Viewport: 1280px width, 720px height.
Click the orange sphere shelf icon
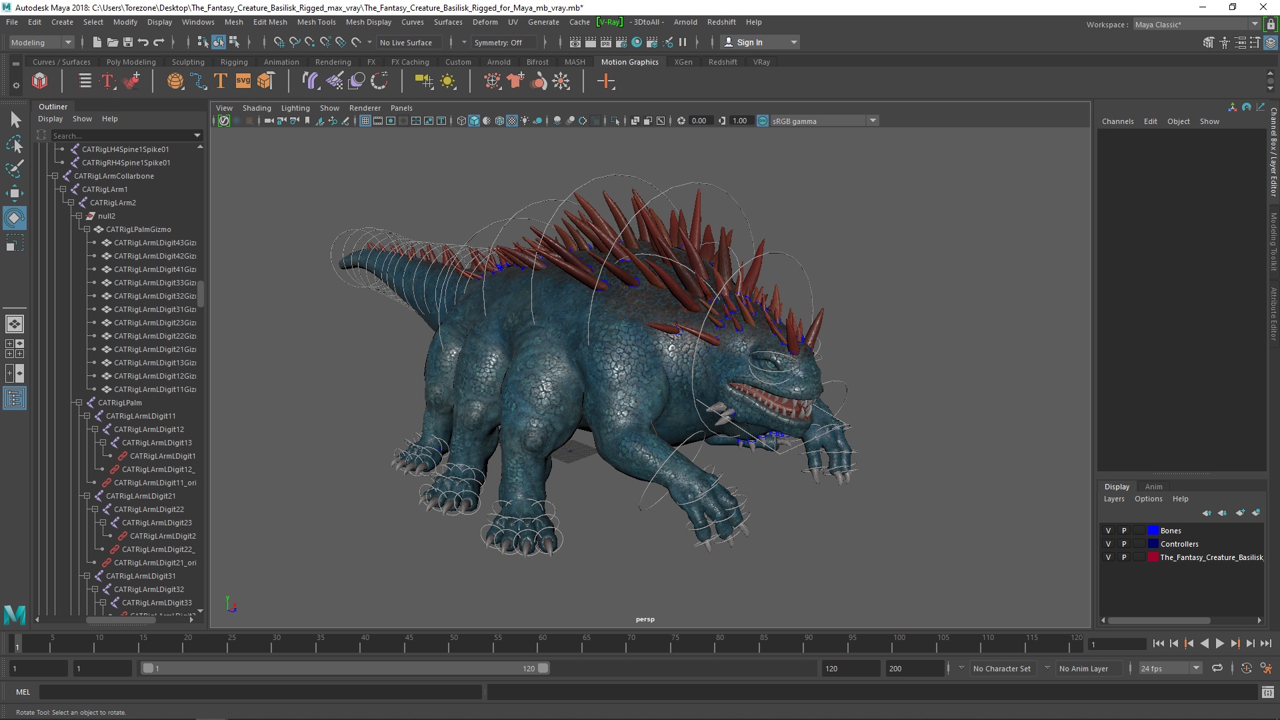click(x=175, y=81)
